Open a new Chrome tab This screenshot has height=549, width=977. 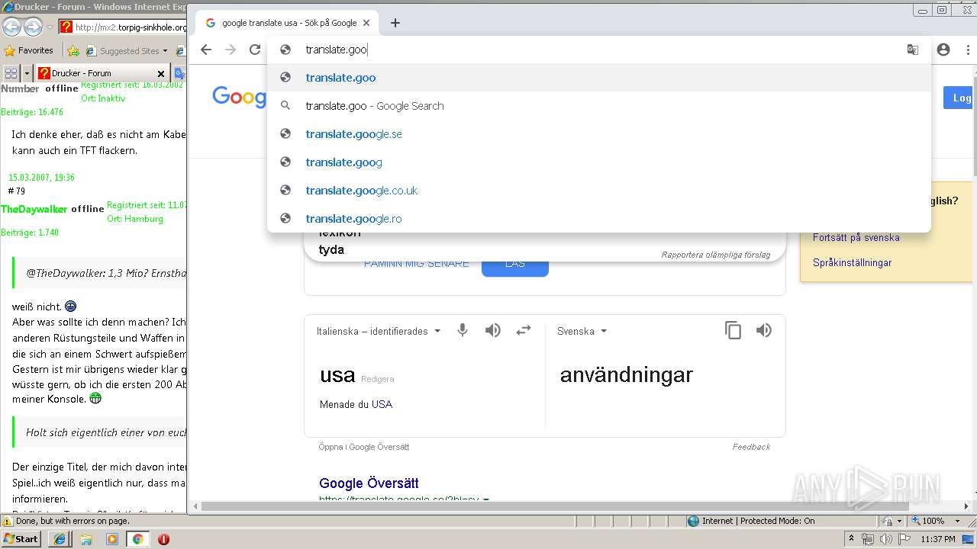click(x=395, y=23)
